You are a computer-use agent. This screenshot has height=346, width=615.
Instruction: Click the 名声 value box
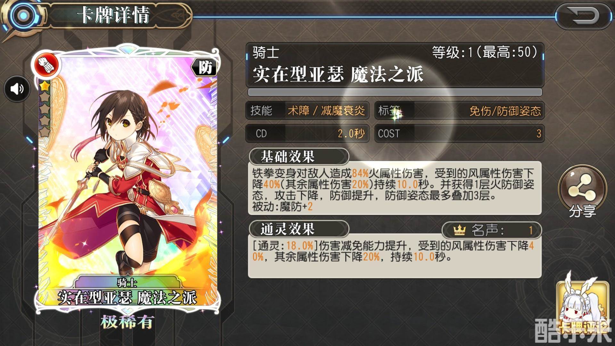492,230
